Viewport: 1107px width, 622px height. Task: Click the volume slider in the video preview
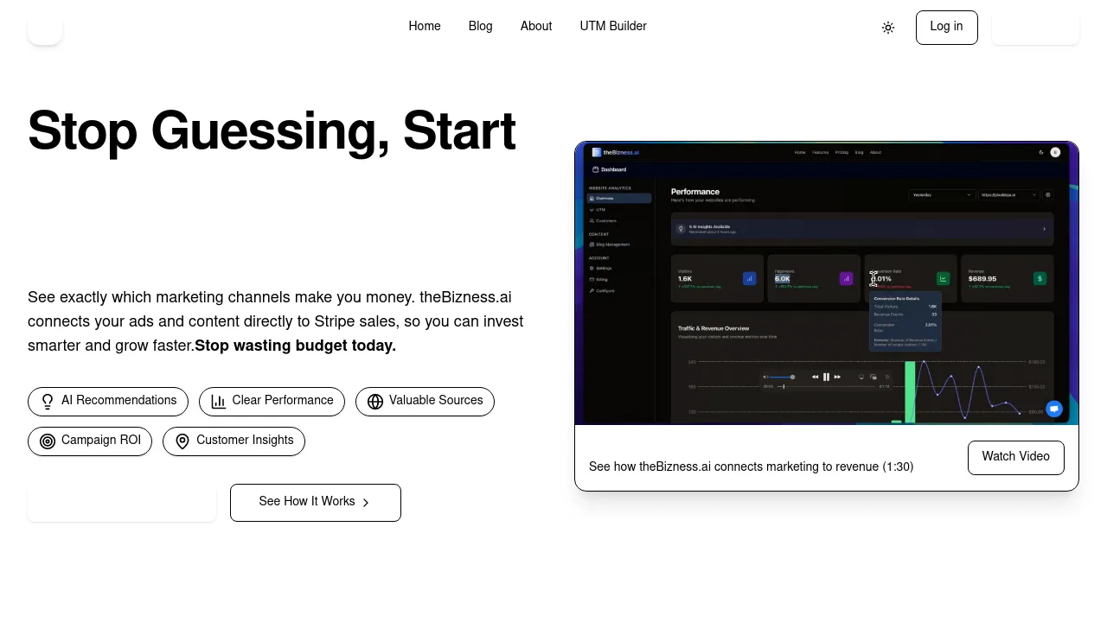pos(782,377)
